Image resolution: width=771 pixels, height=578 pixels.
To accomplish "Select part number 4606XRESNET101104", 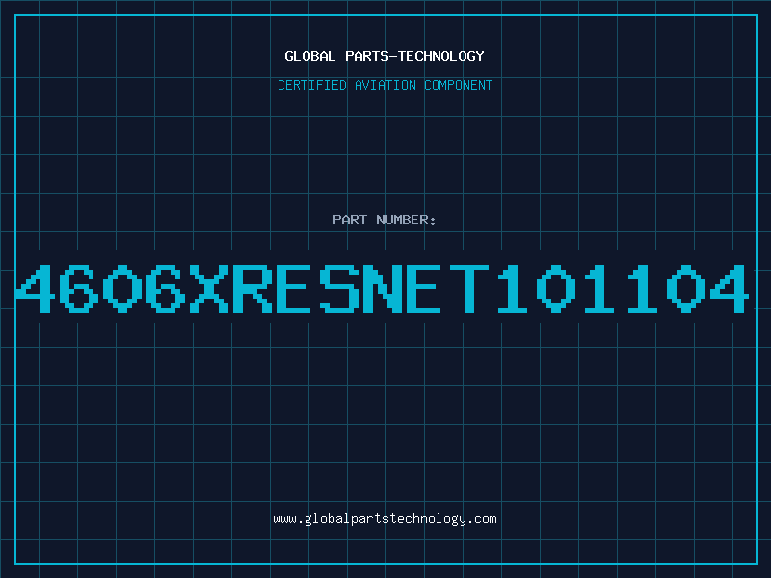I will point(382,288).
